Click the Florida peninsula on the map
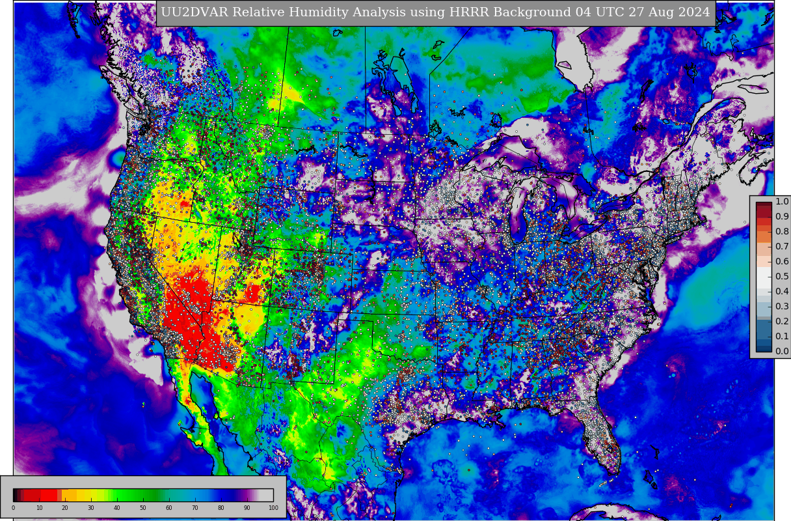Screen dimensions: 791x521 pyautogui.click(x=602, y=440)
